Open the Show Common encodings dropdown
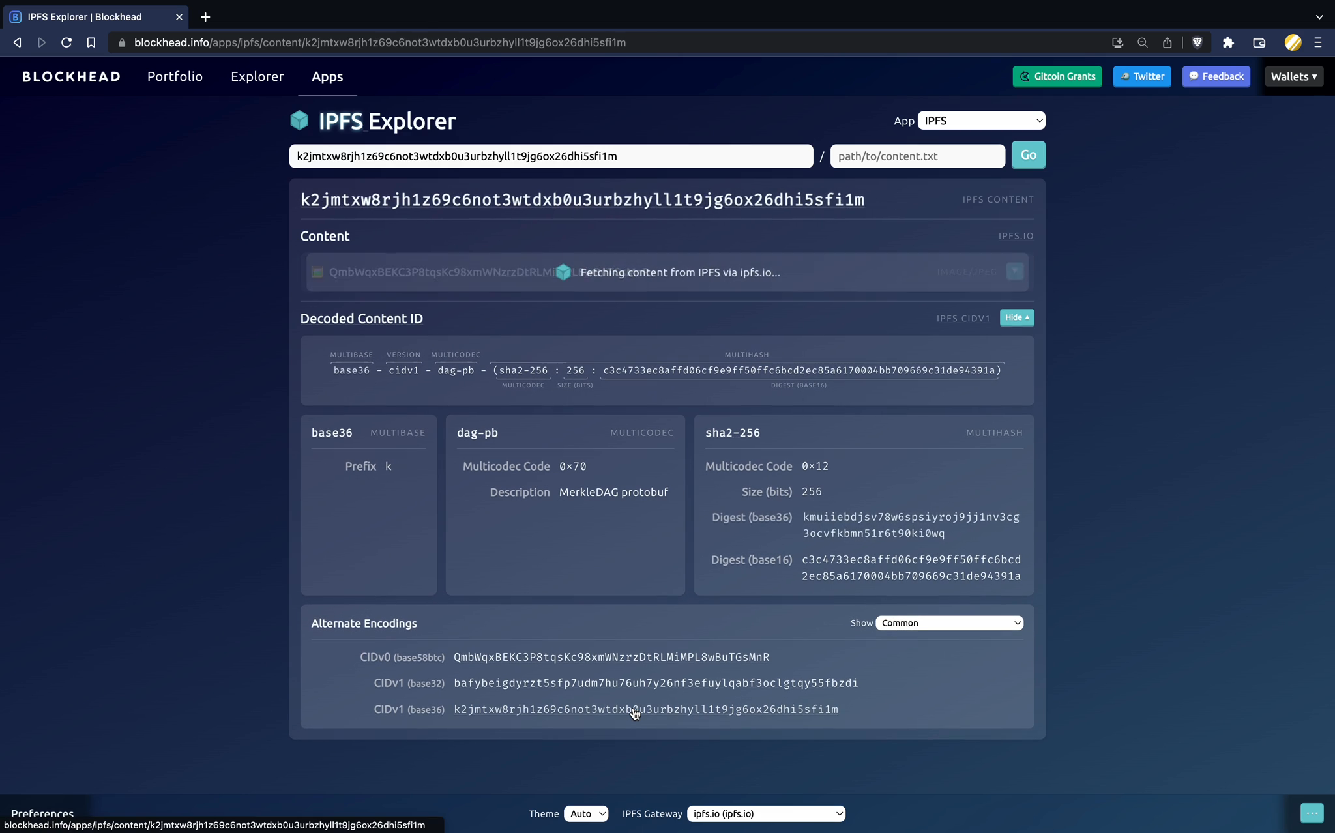 [x=949, y=623]
